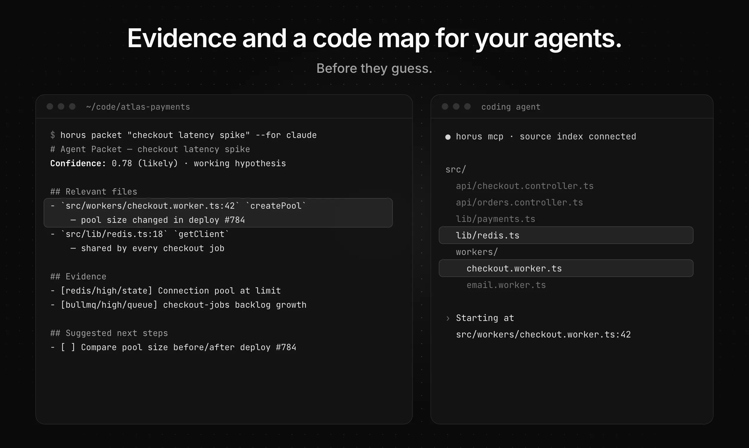Click the ~/code/atlas-payments window title
This screenshot has height=448, width=749.
point(138,107)
